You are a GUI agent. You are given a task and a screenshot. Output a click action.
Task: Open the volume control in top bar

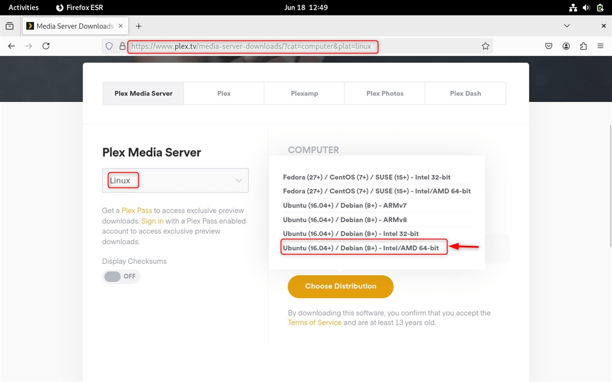586,7
